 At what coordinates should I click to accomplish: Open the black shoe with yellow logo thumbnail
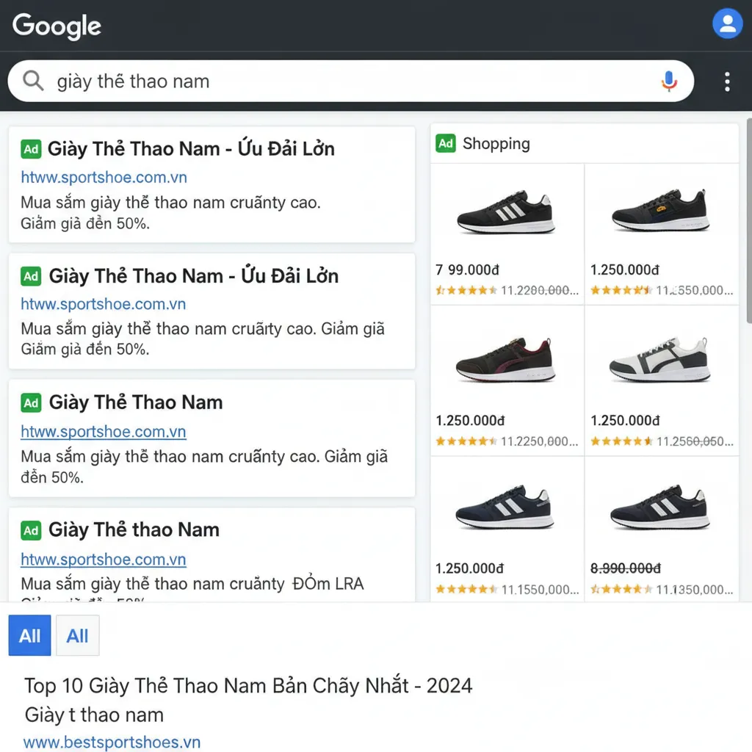pos(660,211)
